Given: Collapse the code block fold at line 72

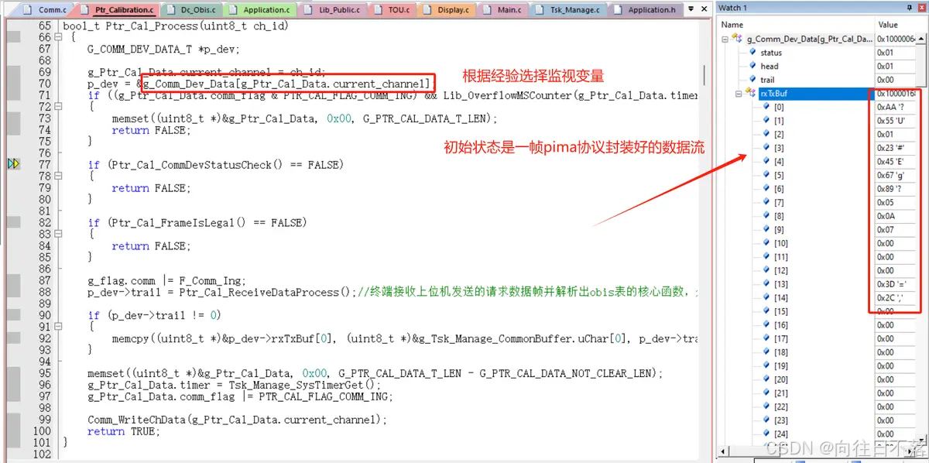Looking at the screenshot, I should [x=58, y=107].
